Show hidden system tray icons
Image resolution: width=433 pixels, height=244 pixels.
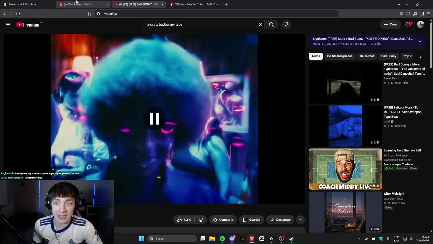click(359, 239)
